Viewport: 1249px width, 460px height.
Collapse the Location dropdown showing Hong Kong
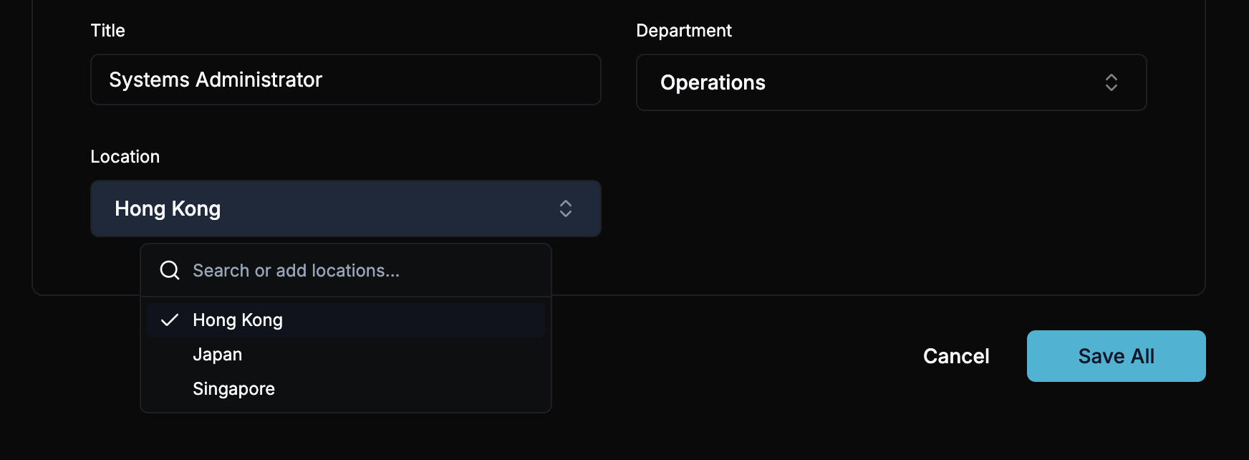coord(345,209)
